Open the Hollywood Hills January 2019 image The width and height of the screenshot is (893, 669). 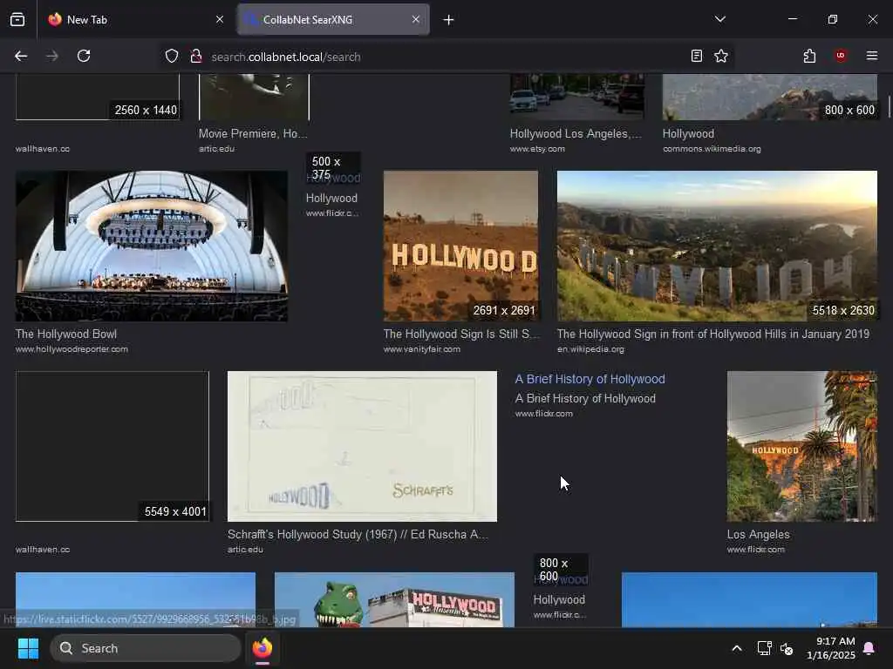click(x=717, y=246)
